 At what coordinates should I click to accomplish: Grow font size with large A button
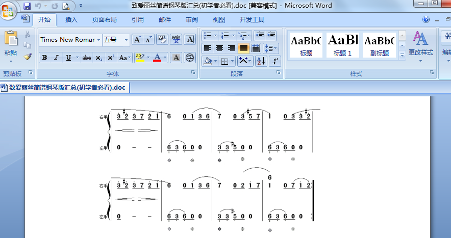tap(137, 40)
